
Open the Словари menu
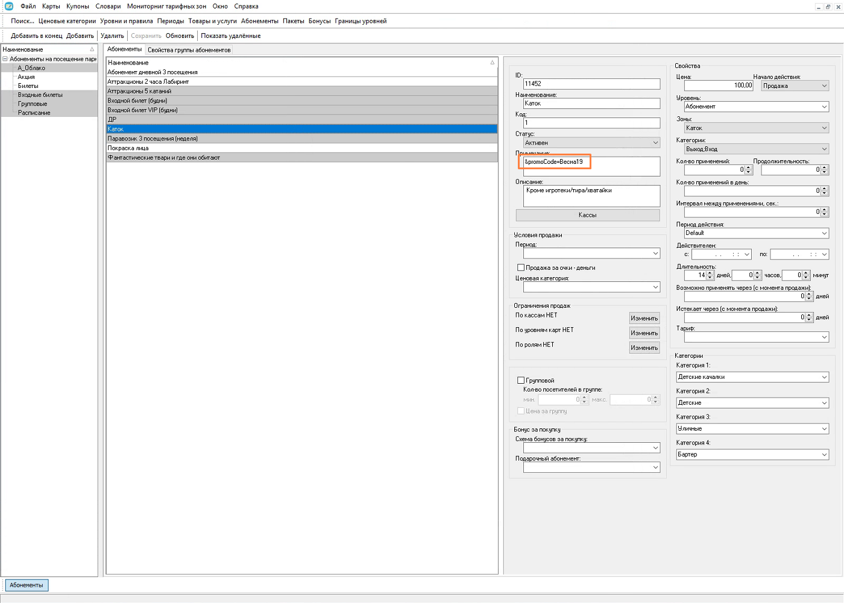tap(108, 6)
